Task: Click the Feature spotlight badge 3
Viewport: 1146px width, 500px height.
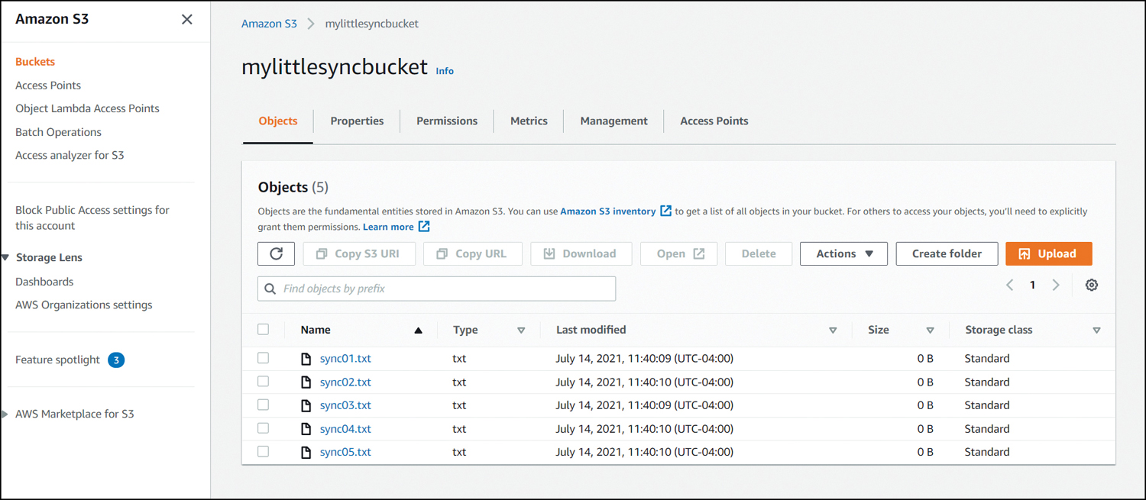Action: coord(116,360)
